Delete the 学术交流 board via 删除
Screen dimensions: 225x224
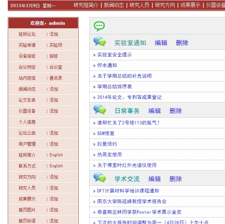(176, 179)
